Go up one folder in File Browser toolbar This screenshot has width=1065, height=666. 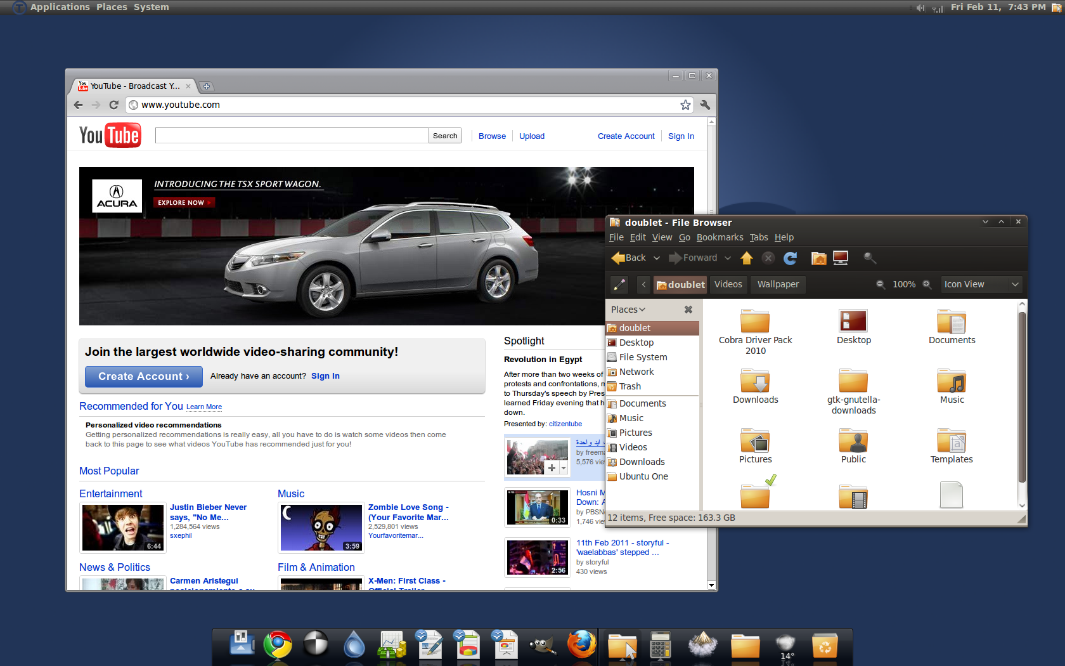(747, 258)
